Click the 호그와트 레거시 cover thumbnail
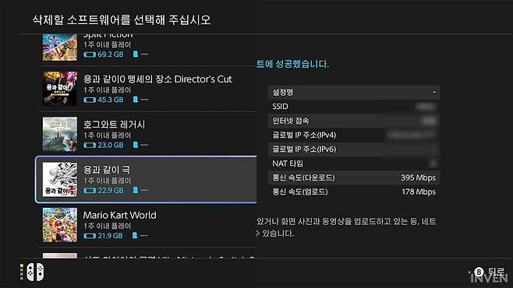The image size is (513, 288). tap(60, 134)
